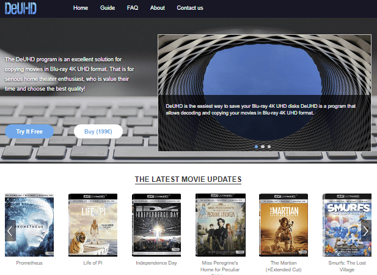The image size is (377, 275).
Task: Click the hero slideshow banner image
Action: pos(264,67)
